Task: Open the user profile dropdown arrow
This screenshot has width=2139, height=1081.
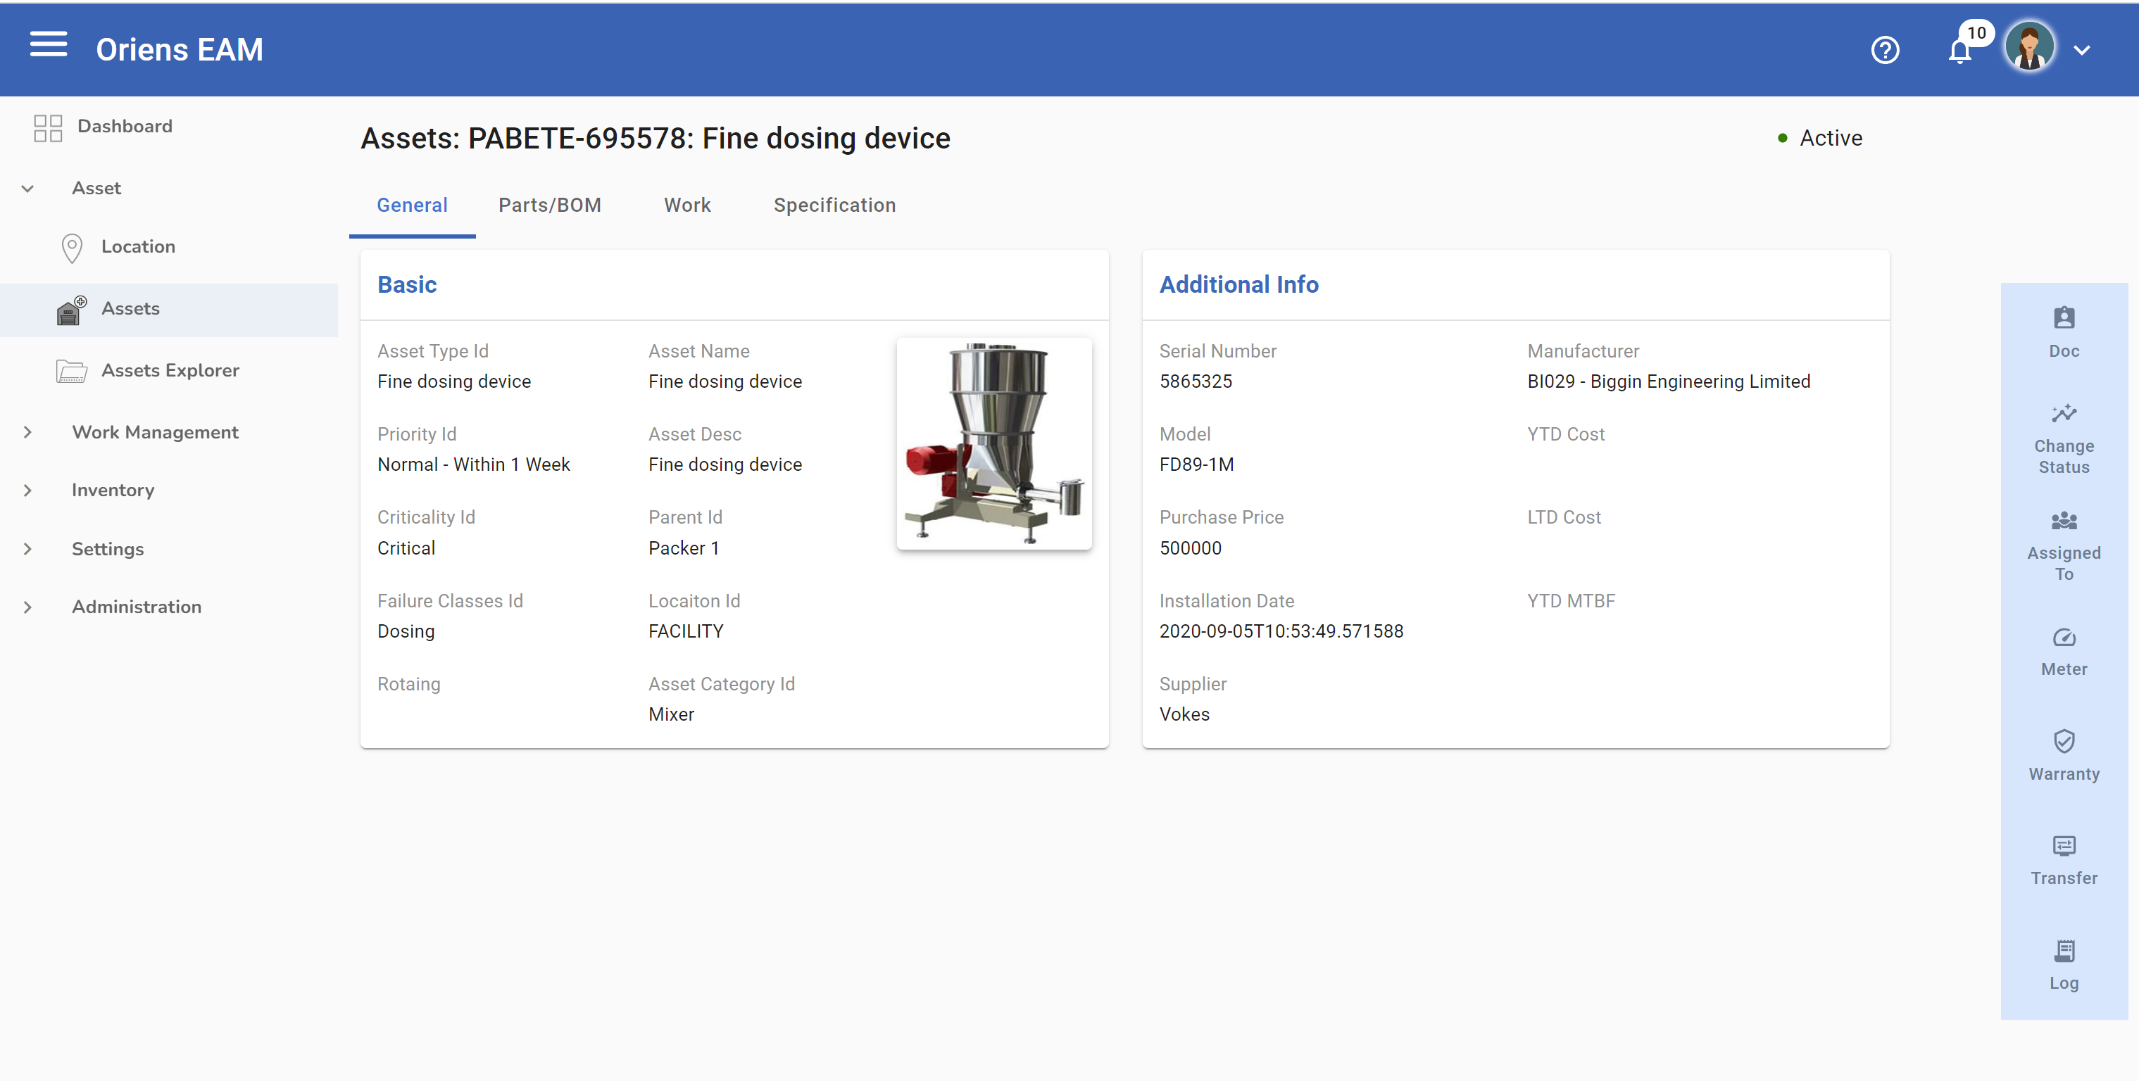Action: [2083, 50]
